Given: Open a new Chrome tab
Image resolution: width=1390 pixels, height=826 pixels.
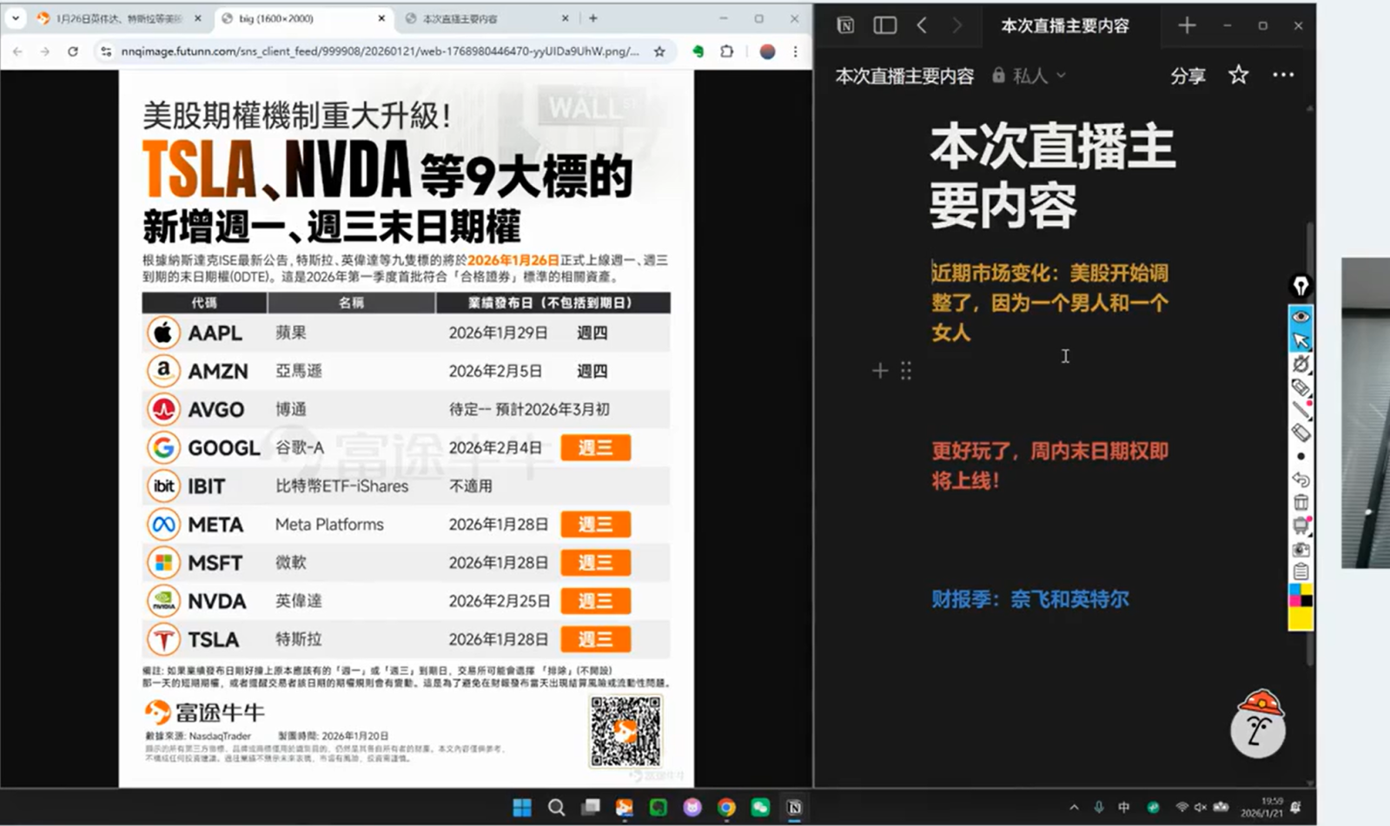Looking at the screenshot, I should click(593, 17).
